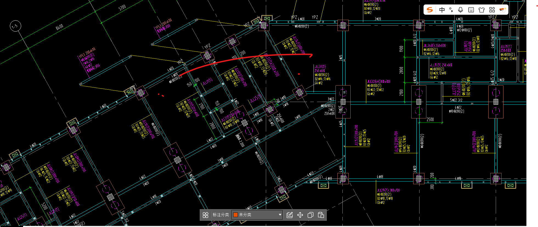Open Sogou skin shirt icon

[481, 10]
